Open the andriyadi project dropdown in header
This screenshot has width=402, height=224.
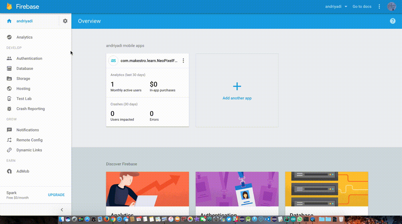click(x=336, y=6)
